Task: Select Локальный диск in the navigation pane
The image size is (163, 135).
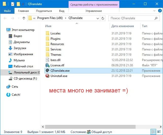Action: tap(27, 72)
